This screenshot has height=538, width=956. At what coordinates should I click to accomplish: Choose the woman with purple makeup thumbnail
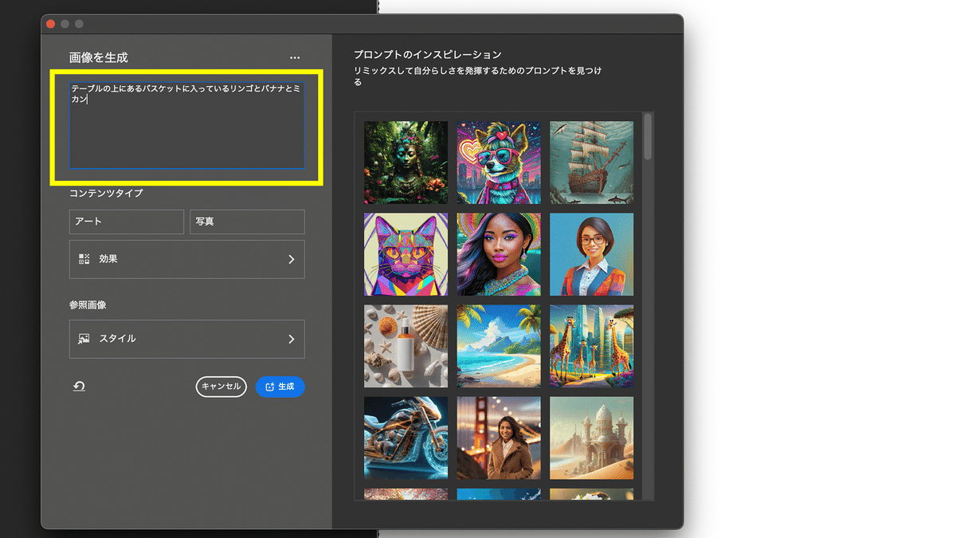click(x=499, y=254)
